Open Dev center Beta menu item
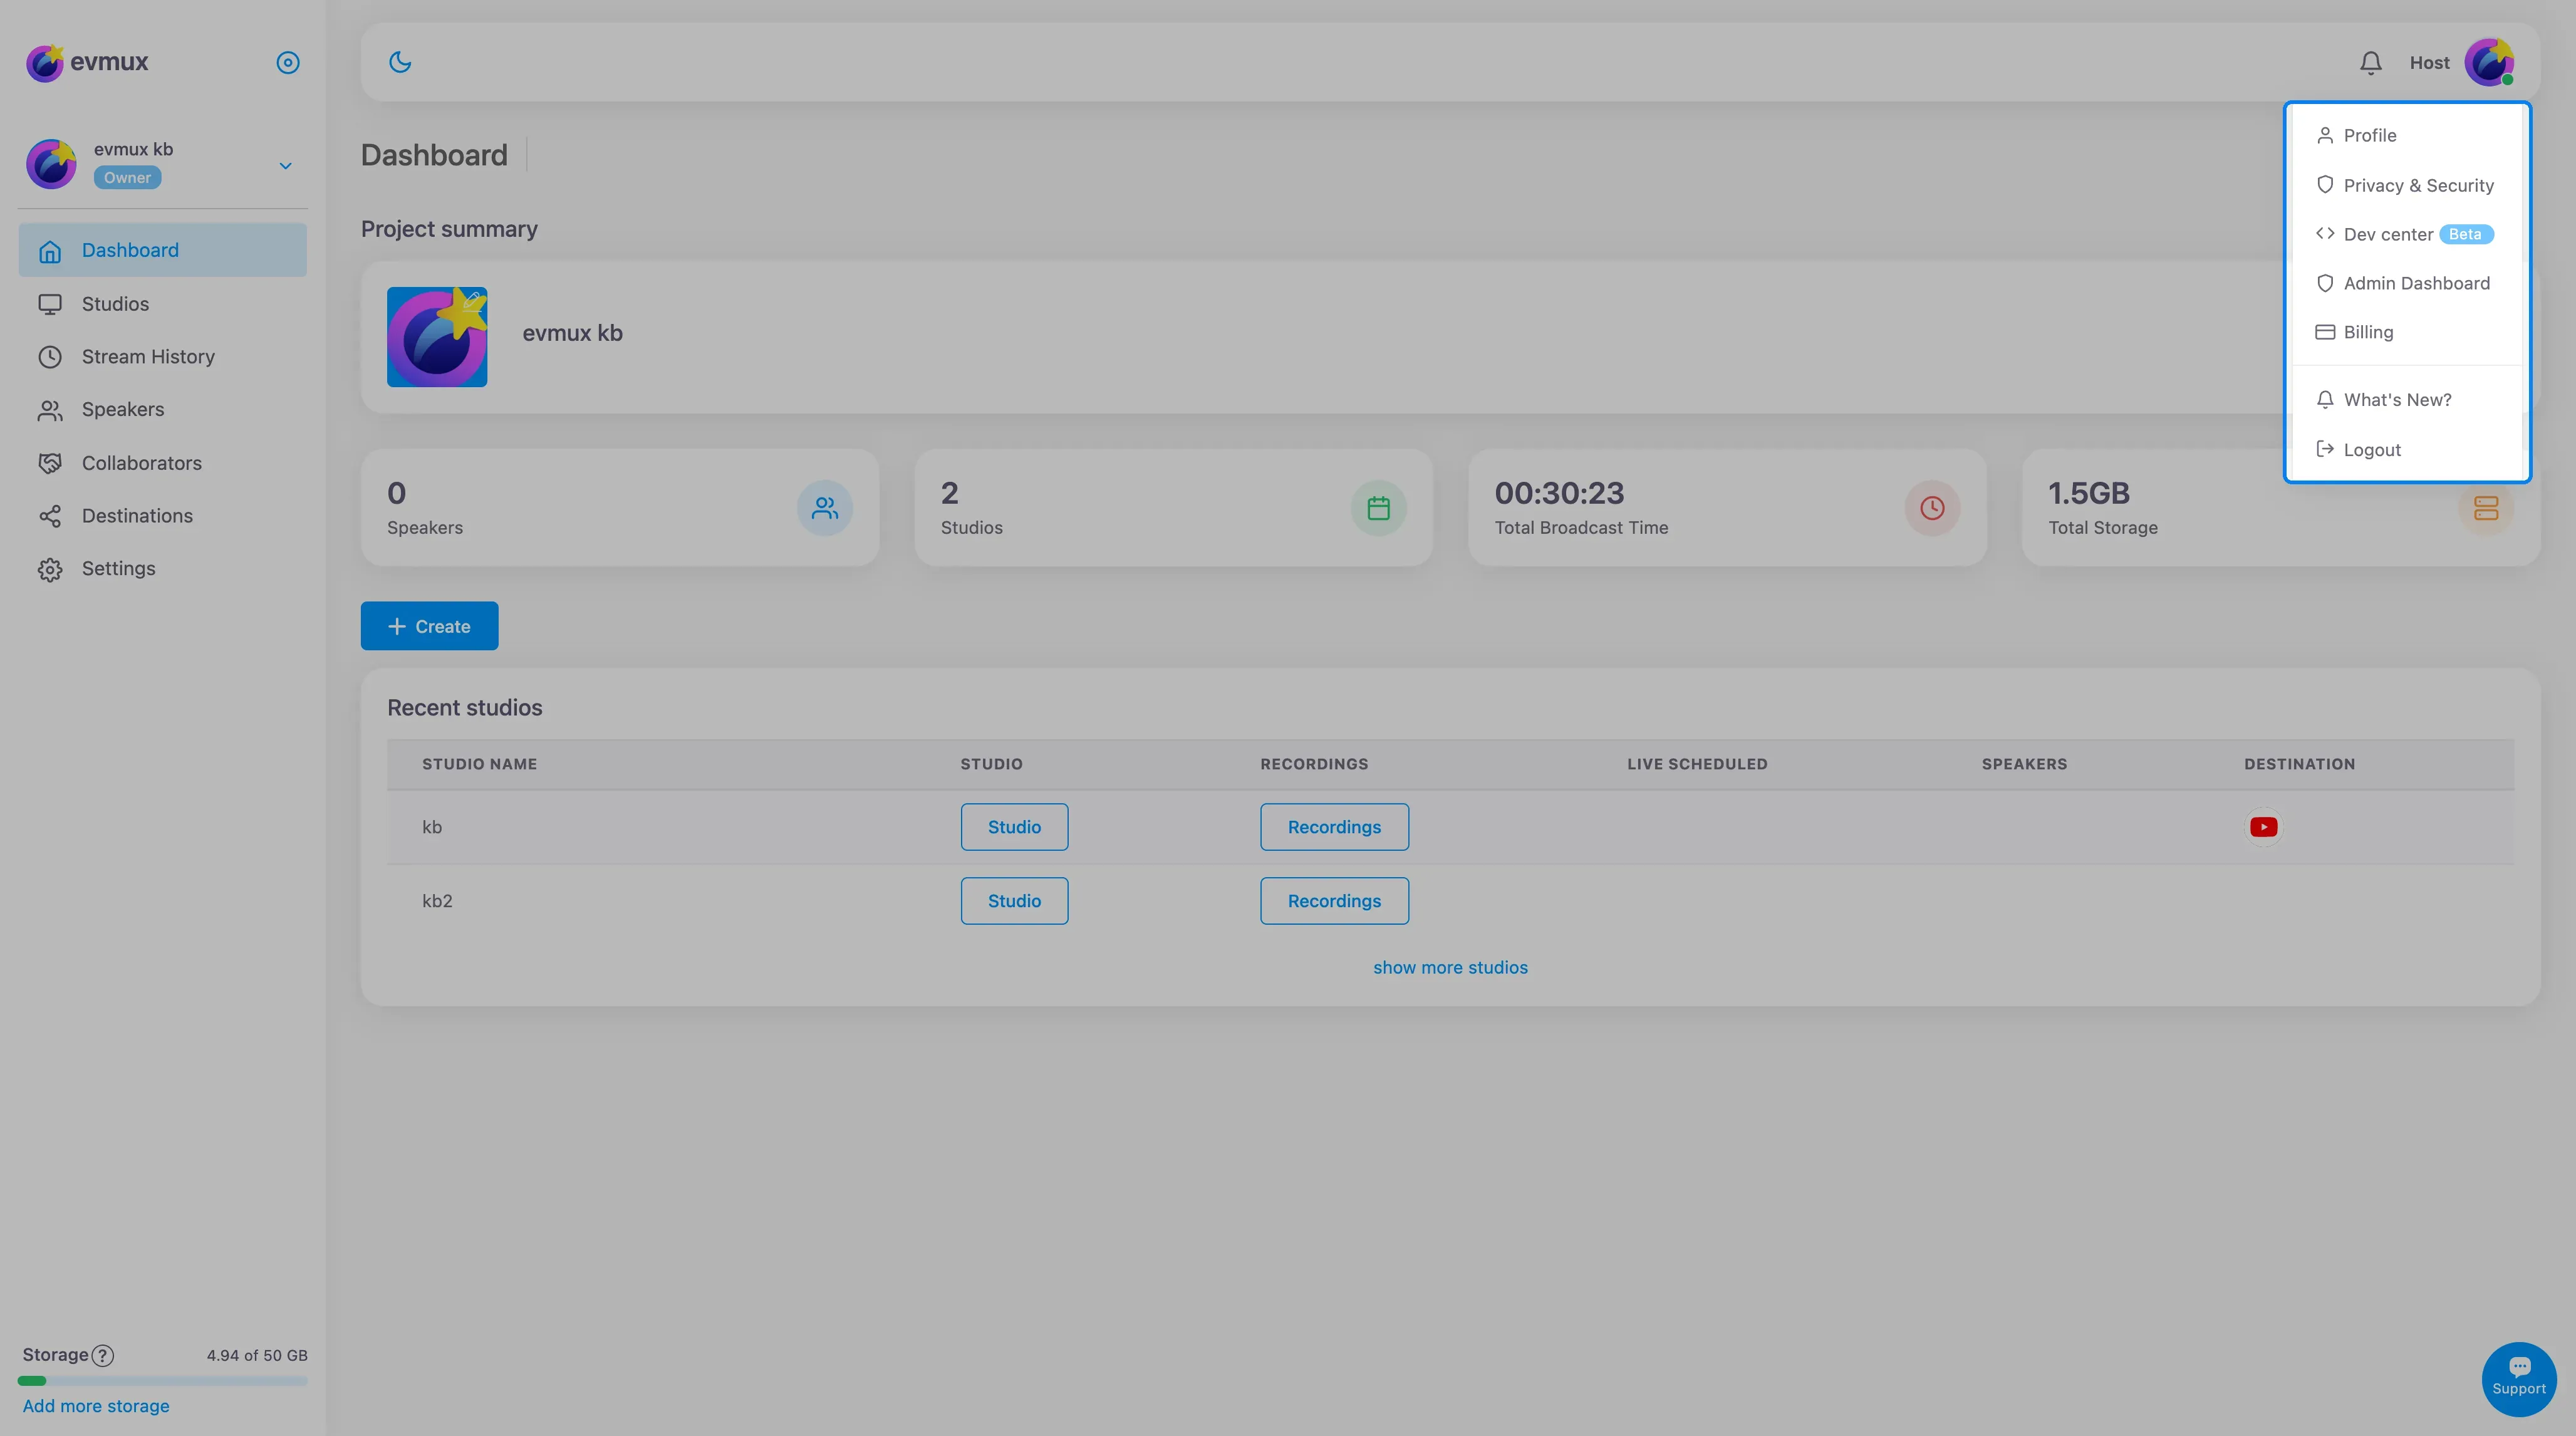Image resolution: width=2576 pixels, height=1436 pixels. tap(2406, 234)
